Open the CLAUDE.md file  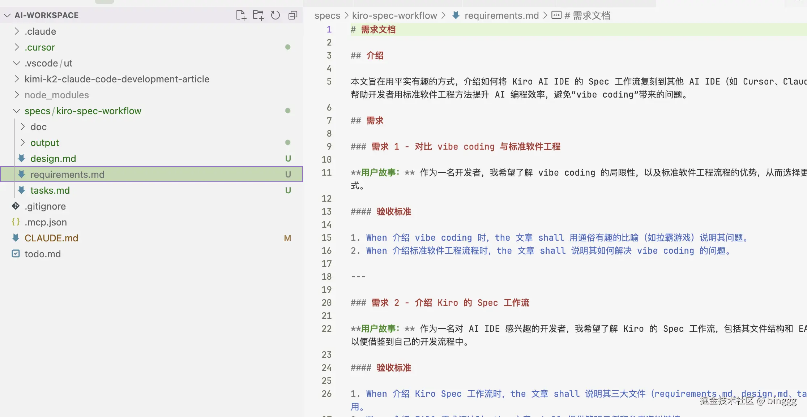click(x=51, y=238)
